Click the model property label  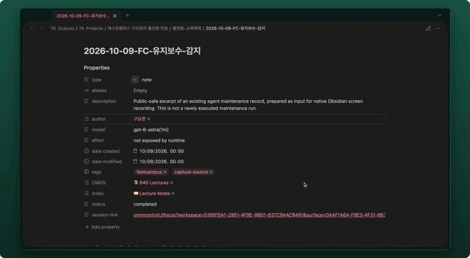click(99, 130)
